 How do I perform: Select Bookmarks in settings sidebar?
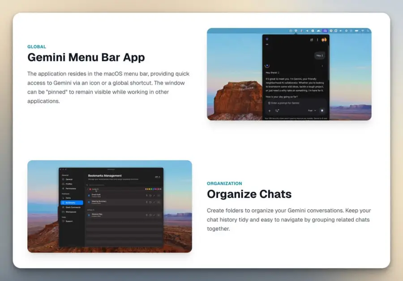pyautogui.click(x=72, y=202)
